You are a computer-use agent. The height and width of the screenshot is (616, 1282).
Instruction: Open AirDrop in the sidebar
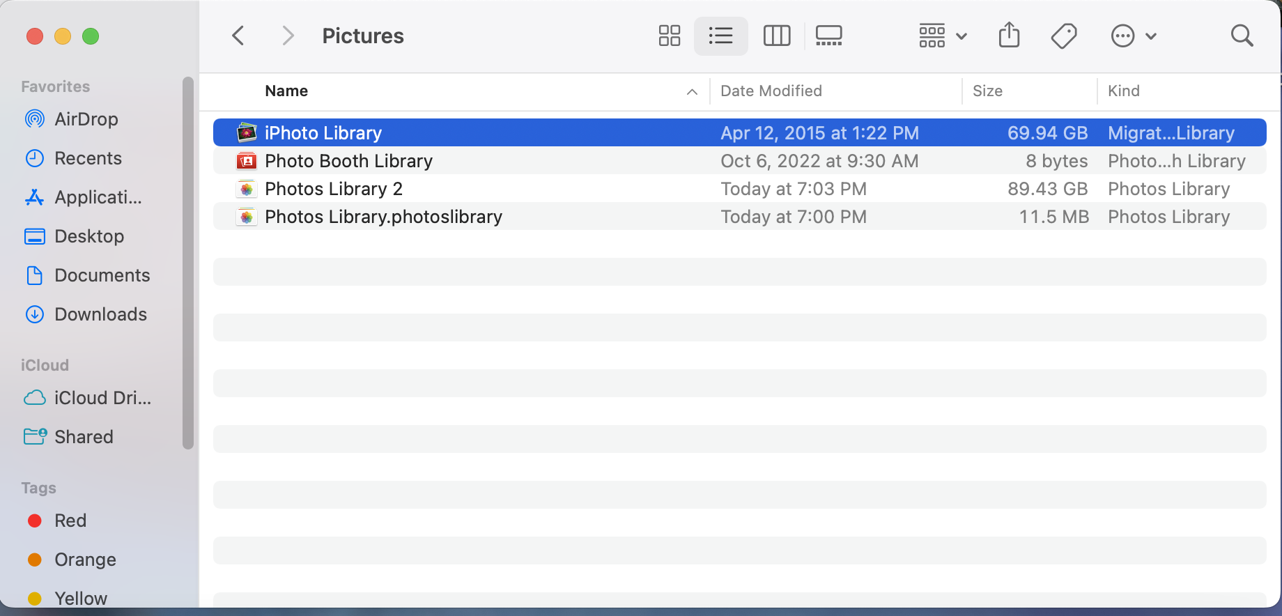point(86,119)
